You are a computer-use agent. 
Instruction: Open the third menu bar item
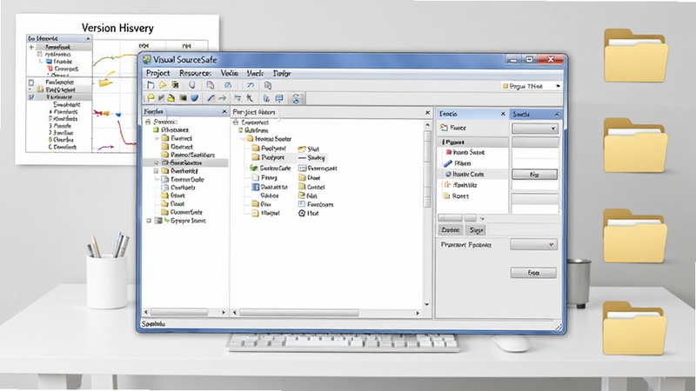tap(230, 73)
